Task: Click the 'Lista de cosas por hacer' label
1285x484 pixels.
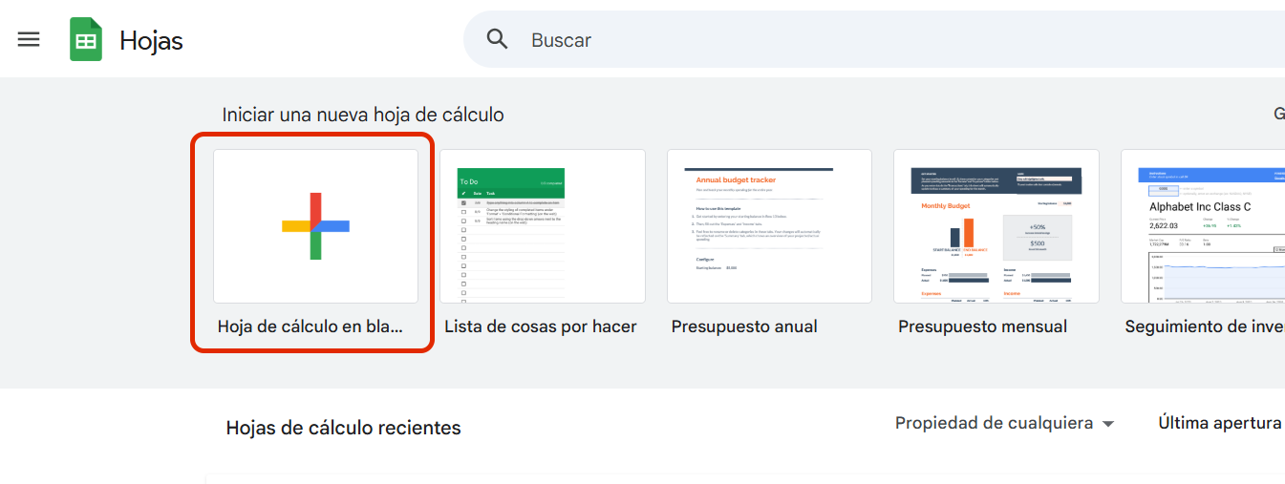Action: (x=541, y=326)
